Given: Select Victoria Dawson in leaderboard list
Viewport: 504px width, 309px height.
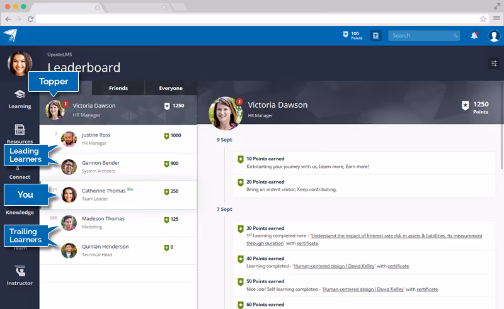Looking at the screenshot, I should (x=118, y=110).
